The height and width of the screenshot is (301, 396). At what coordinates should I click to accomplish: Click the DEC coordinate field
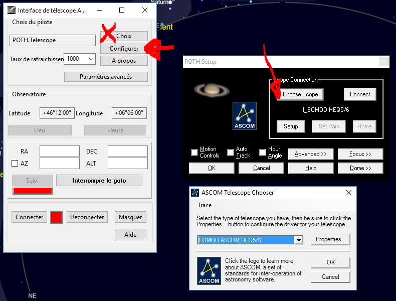tap(128, 151)
